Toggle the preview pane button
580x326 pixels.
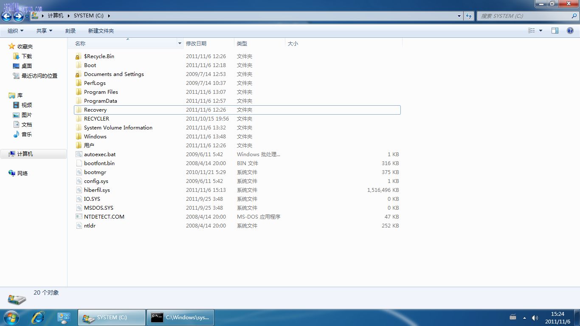click(555, 31)
